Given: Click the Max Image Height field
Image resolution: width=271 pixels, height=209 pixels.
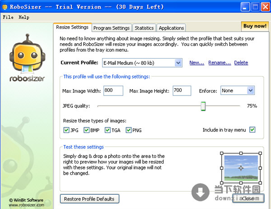Looking at the screenshot, I should (x=182, y=91).
